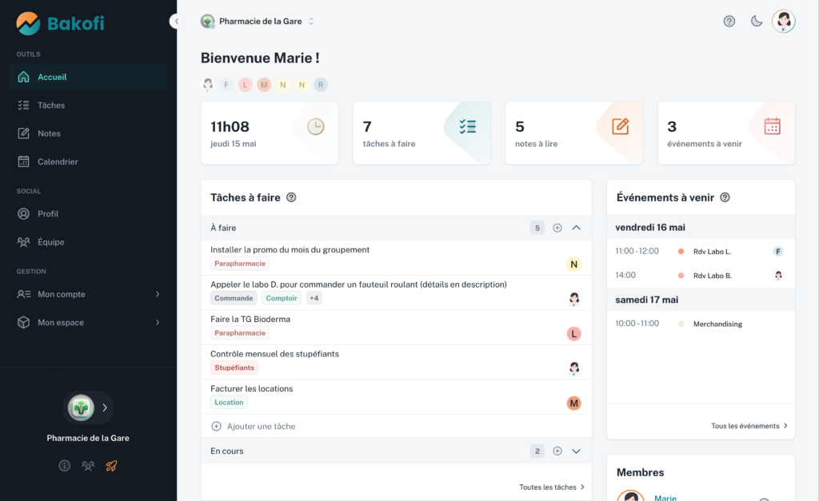819x501 pixels.
Task: Collapse the sidebar with the arrow button
Action: click(177, 22)
